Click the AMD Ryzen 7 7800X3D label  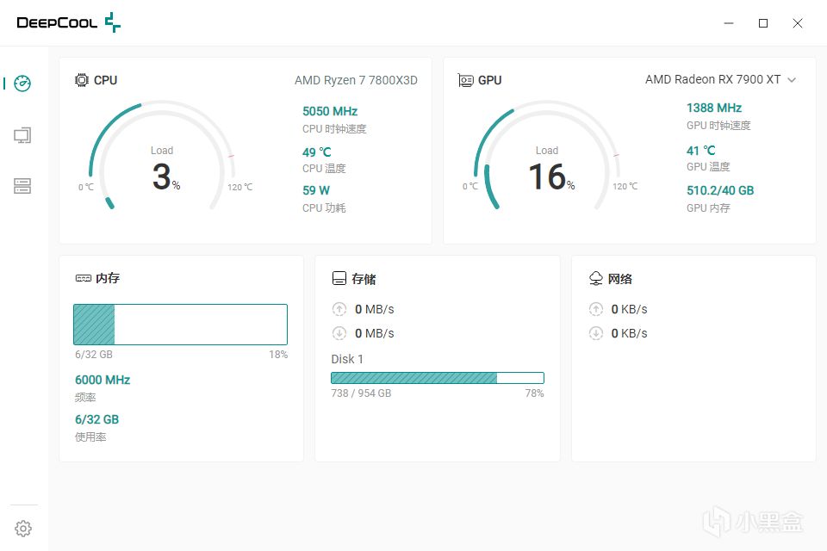coord(356,80)
